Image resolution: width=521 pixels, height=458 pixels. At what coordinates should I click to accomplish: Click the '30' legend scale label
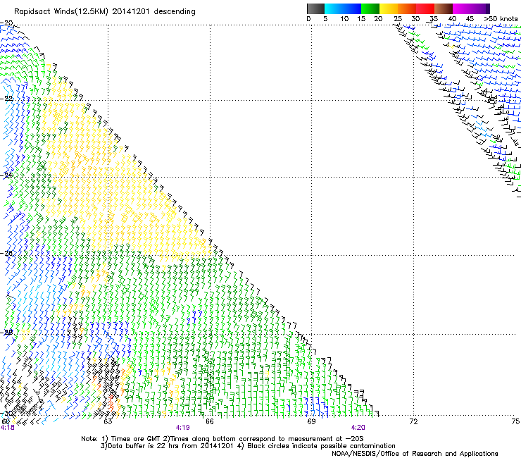click(415, 19)
